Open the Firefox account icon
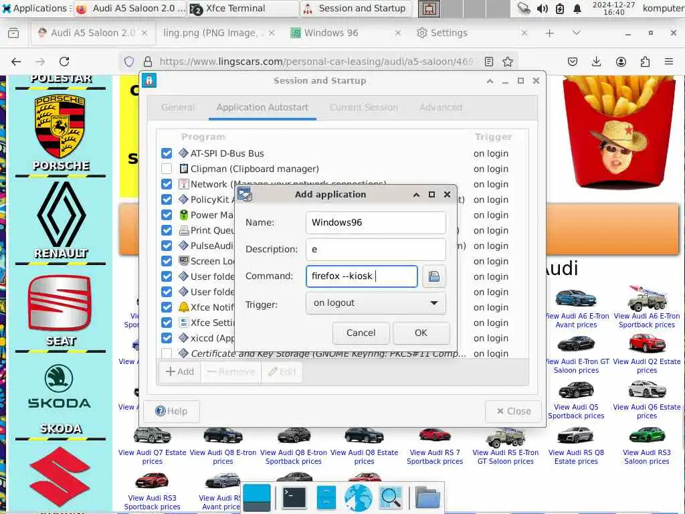The width and height of the screenshot is (685, 514). 621,62
